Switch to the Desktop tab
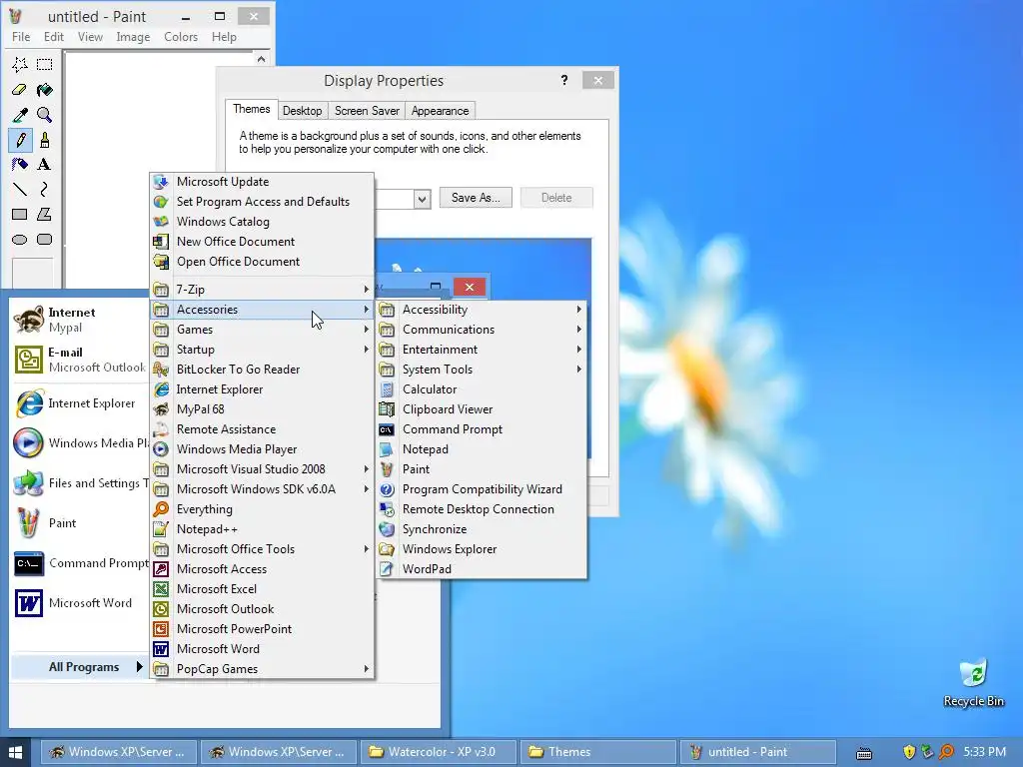 point(302,111)
